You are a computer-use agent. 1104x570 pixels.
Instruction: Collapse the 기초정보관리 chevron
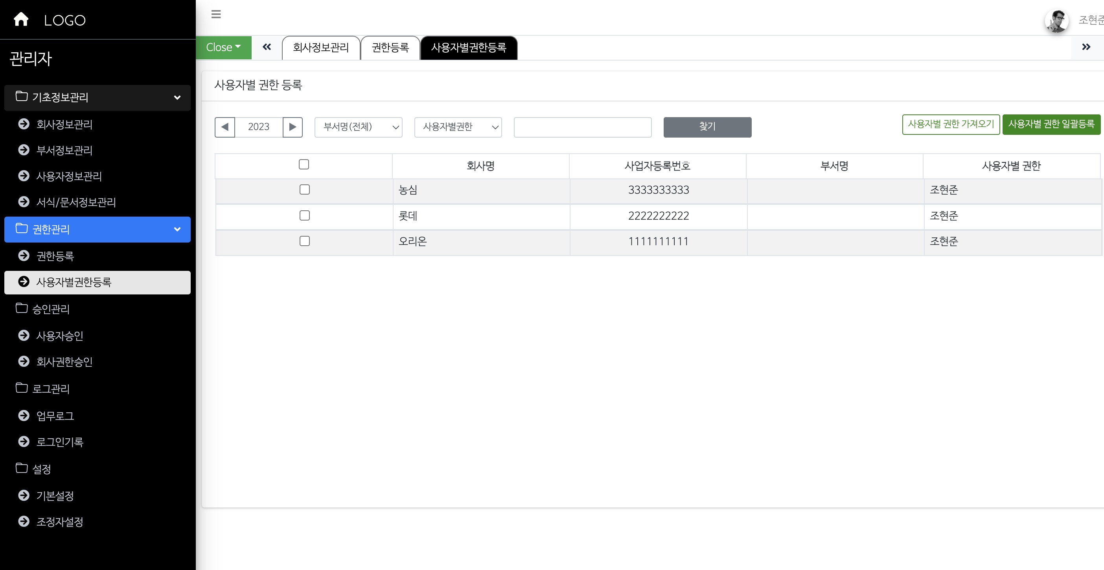tap(177, 98)
